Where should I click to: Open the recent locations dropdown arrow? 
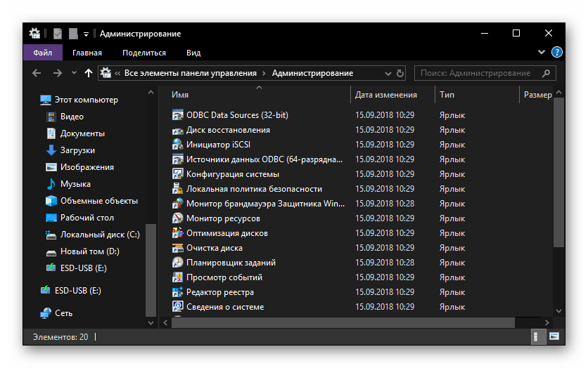tap(74, 73)
